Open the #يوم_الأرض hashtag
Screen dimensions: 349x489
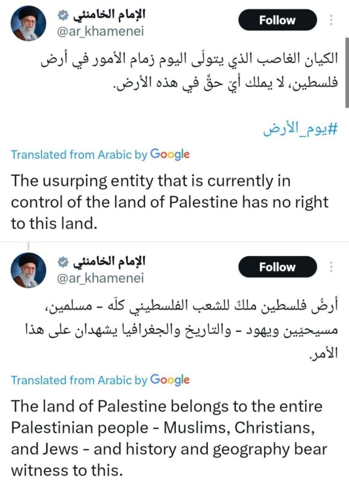[x=301, y=130]
